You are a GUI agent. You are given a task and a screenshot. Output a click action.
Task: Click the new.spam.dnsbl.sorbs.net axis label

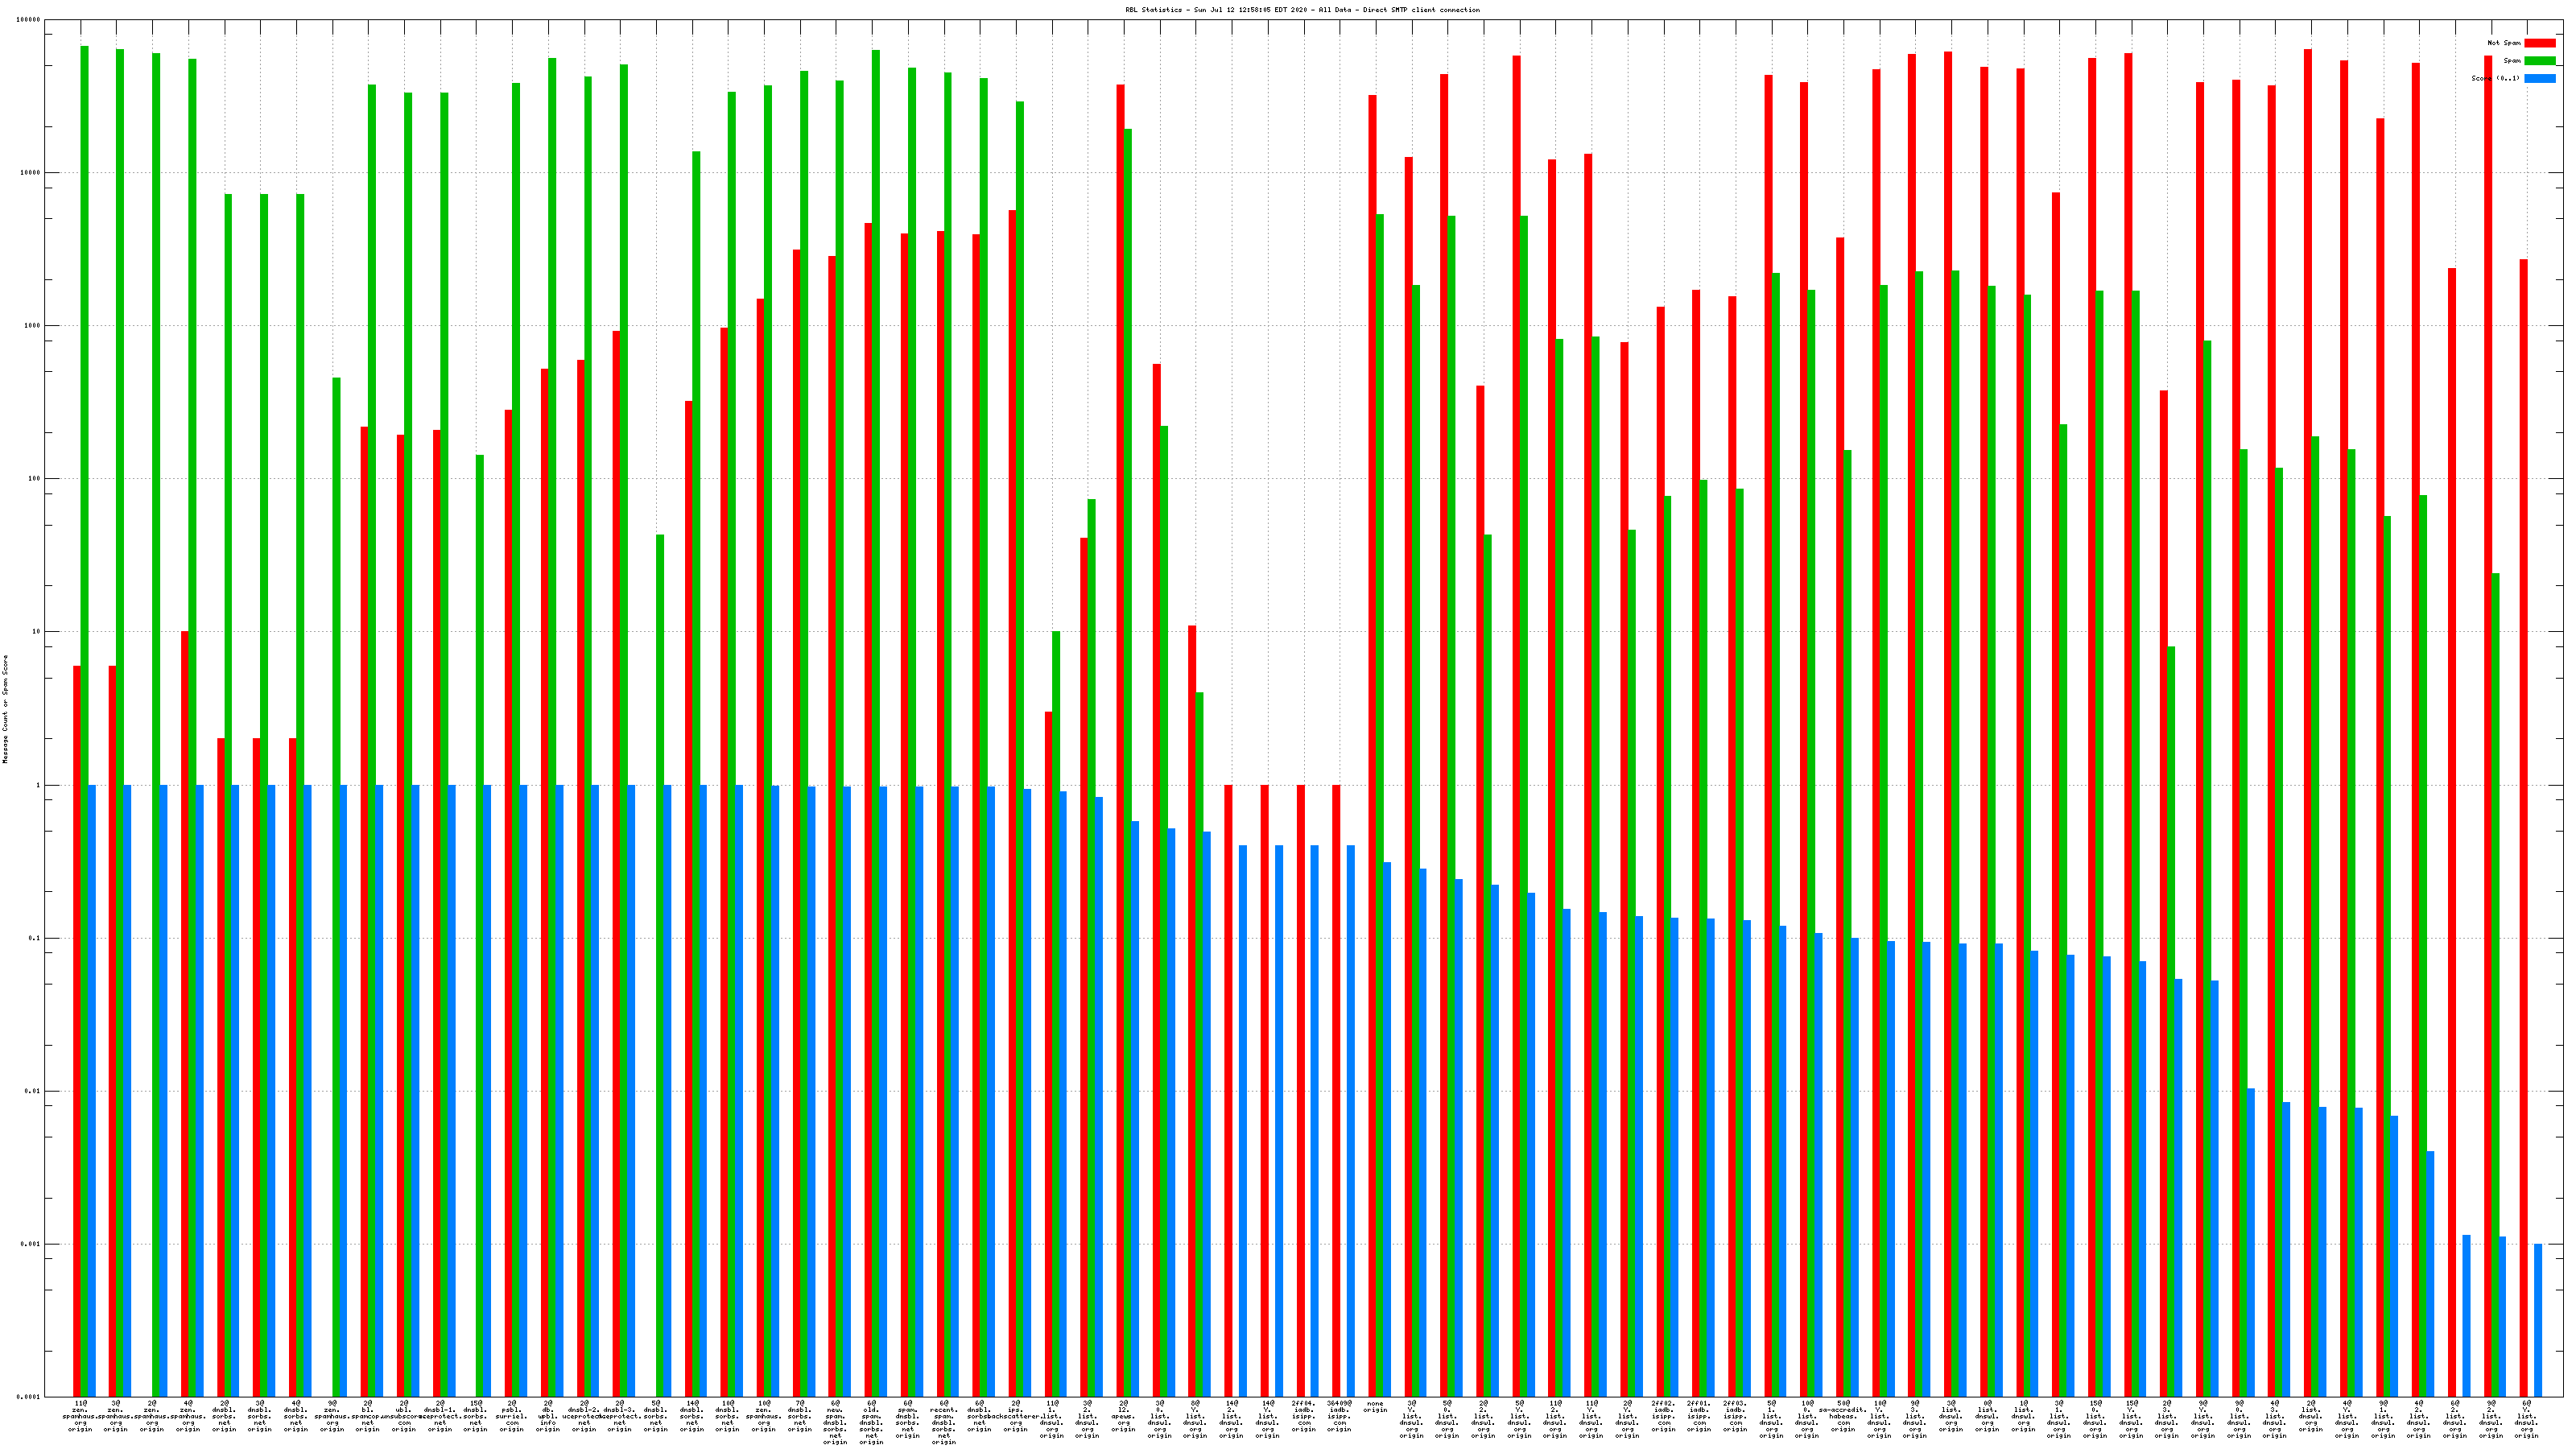pyautogui.click(x=836, y=1422)
